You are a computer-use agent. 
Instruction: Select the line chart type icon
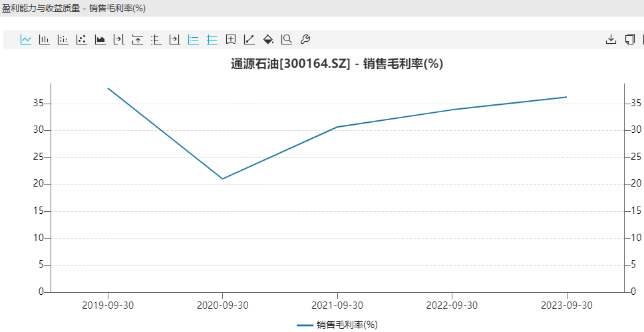coord(26,39)
